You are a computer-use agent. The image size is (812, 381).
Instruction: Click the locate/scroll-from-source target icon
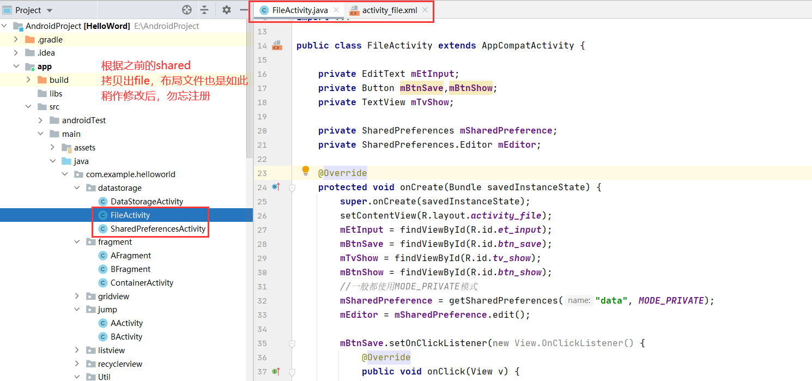coord(187,10)
